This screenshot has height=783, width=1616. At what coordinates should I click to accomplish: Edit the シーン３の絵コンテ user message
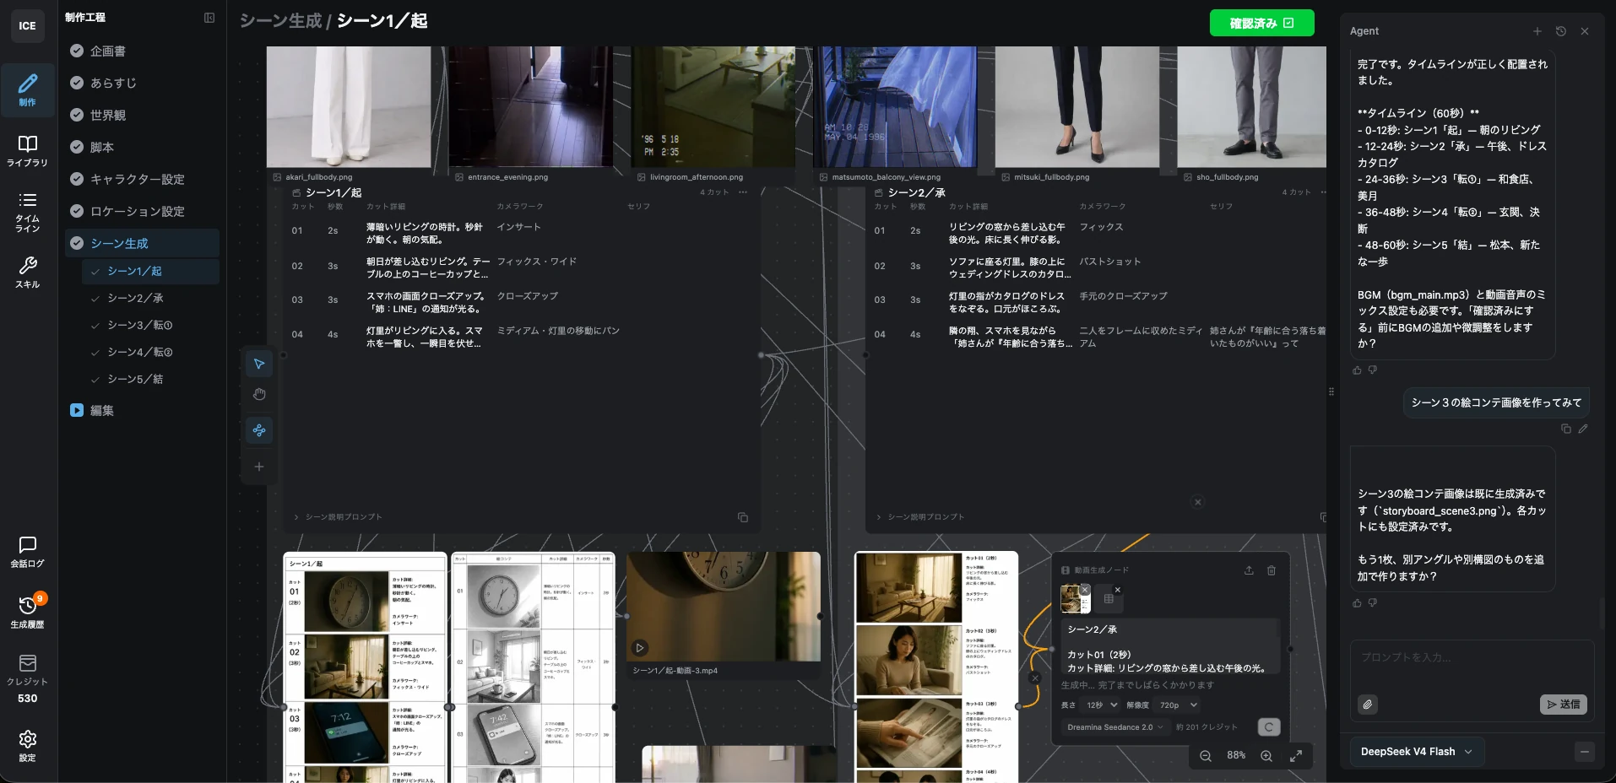pyautogui.click(x=1583, y=429)
